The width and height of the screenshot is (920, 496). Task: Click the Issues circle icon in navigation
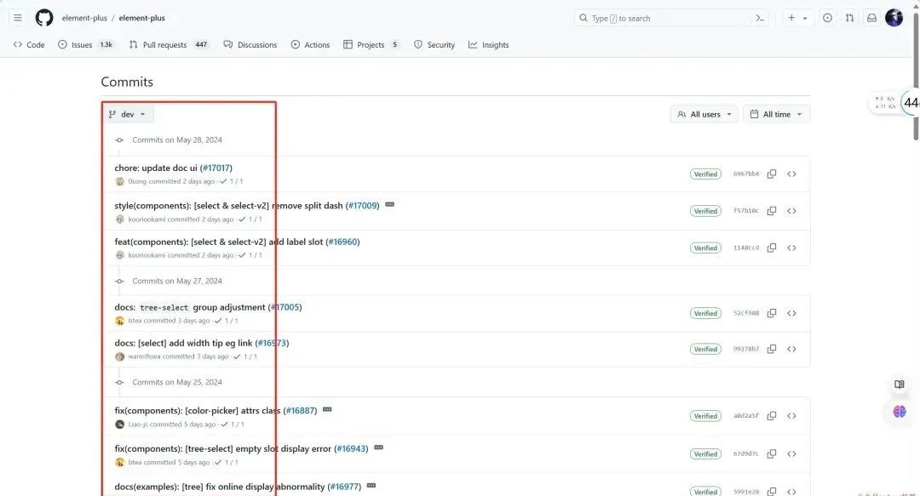[x=61, y=44]
